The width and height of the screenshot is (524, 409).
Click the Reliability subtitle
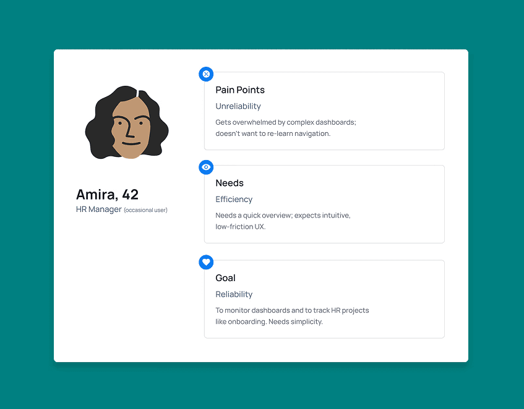pyautogui.click(x=234, y=294)
